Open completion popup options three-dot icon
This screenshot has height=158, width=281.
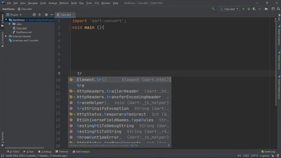(169, 145)
